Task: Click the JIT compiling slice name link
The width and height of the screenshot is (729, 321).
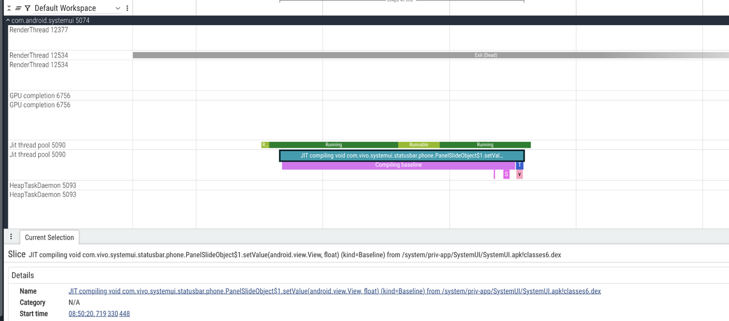Action: pos(334,291)
